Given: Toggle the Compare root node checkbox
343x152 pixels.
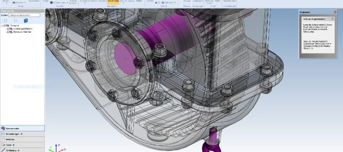Looking at the screenshot, I should tap(5, 26).
